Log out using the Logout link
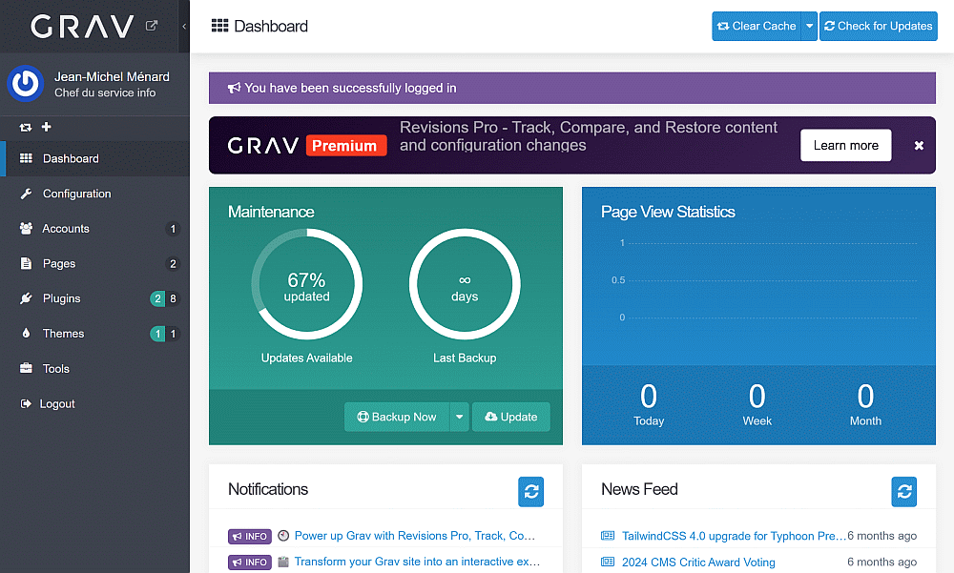The width and height of the screenshot is (954, 573). tap(57, 404)
